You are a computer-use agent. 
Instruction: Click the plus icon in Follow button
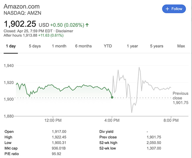tap(167, 9)
